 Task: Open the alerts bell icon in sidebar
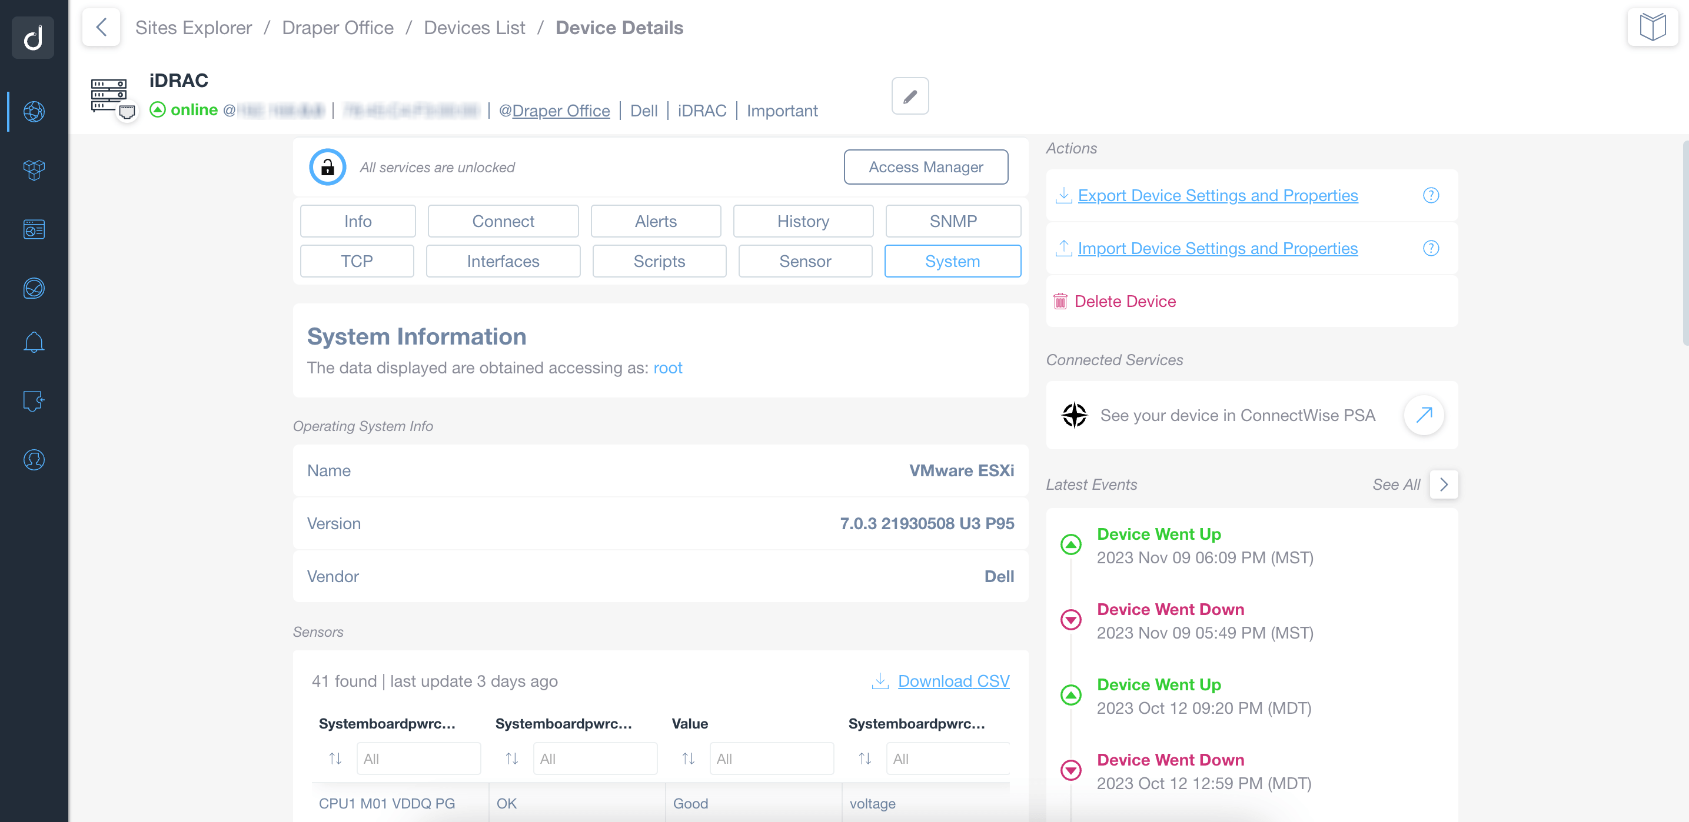coord(34,342)
